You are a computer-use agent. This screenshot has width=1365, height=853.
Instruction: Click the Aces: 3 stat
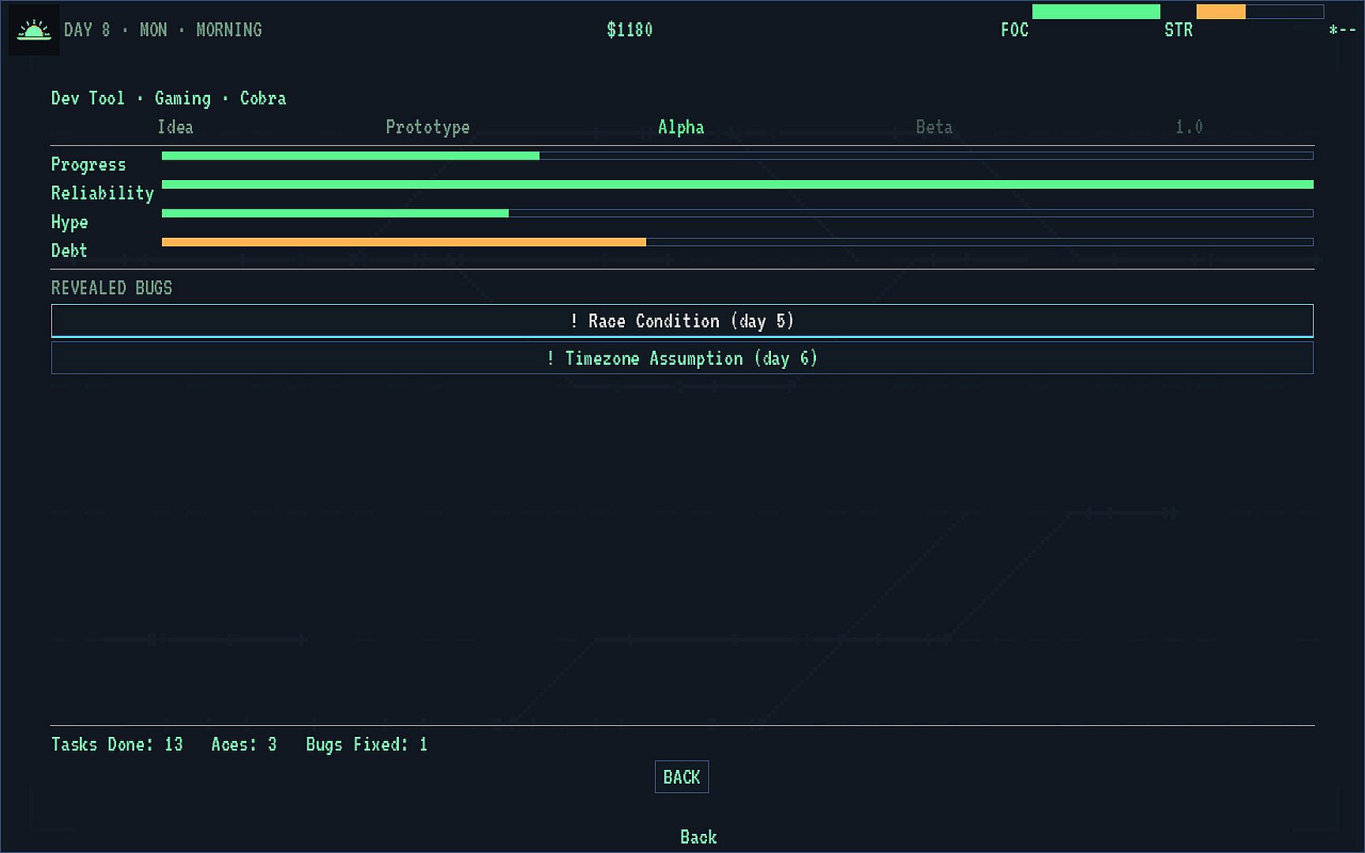[244, 744]
